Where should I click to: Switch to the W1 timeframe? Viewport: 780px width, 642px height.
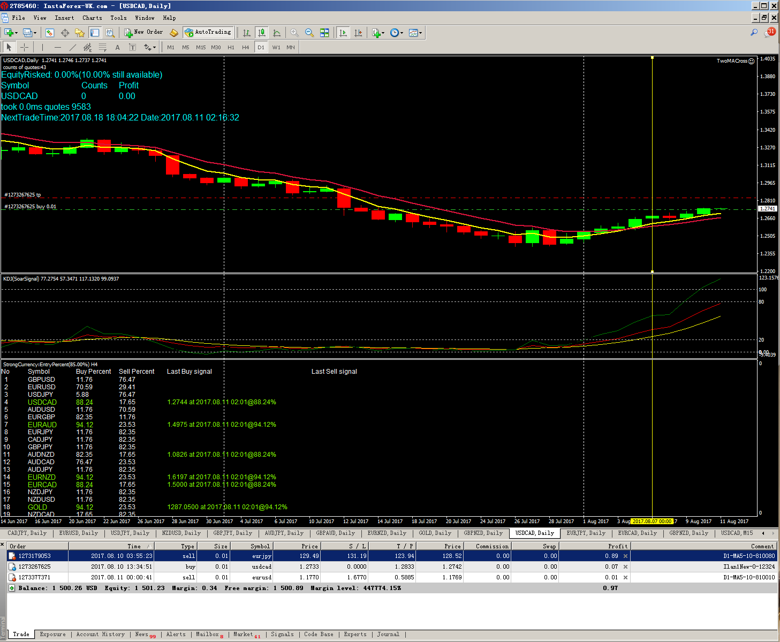(x=276, y=47)
